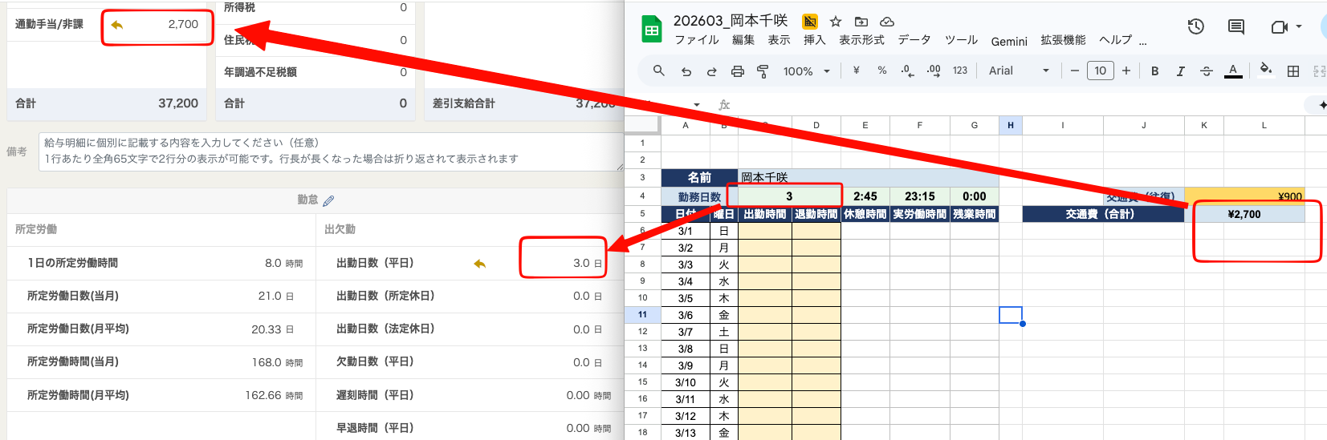The width and height of the screenshot is (1327, 440).
Task: Open the comments panel icon
Action: coord(1236,27)
